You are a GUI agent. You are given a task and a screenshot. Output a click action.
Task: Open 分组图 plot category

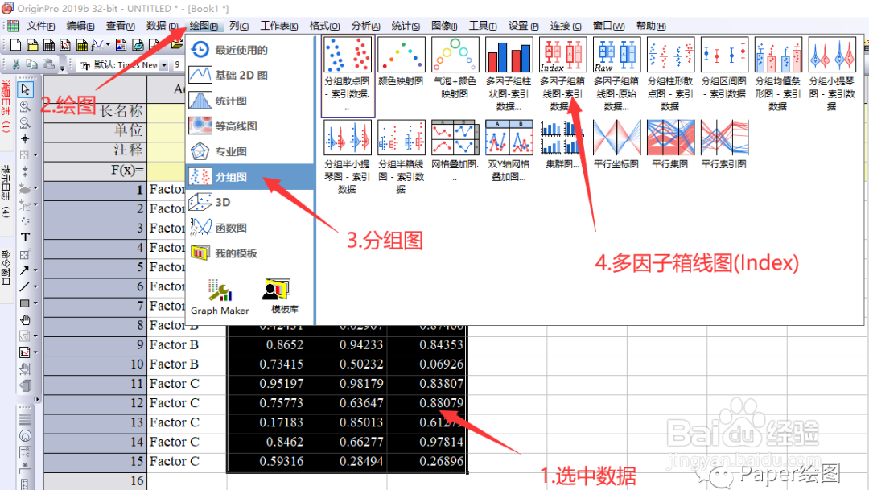pos(250,177)
